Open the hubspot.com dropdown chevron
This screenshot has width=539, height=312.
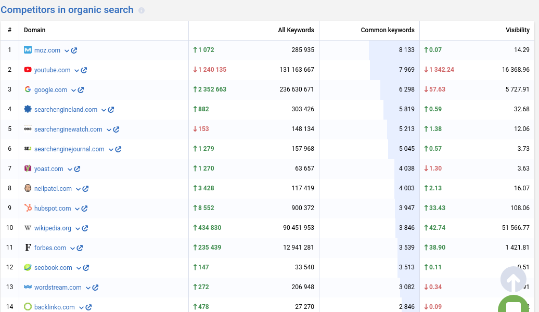[x=77, y=209]
